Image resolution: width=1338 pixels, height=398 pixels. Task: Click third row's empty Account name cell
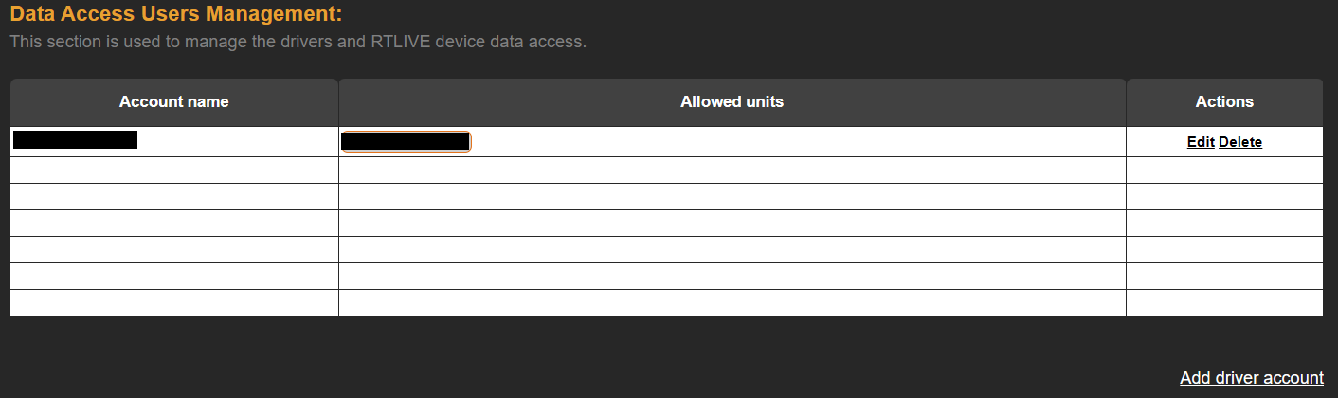[x=174, y=197]
